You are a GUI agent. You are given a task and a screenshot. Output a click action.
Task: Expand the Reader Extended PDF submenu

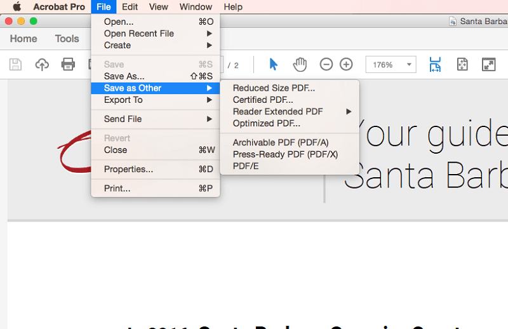coord(277,112)
